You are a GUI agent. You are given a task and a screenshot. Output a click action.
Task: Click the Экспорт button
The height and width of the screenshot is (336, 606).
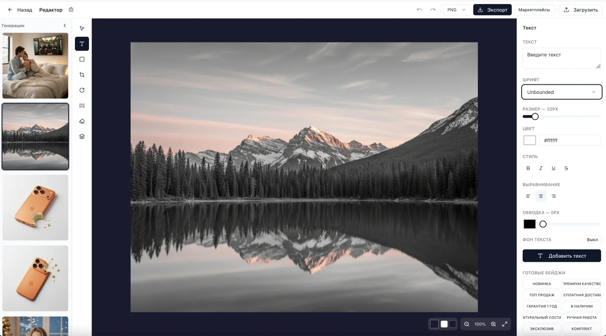coord(492,10)
